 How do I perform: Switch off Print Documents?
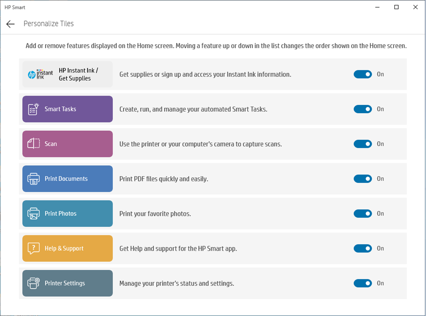point(363,179)
